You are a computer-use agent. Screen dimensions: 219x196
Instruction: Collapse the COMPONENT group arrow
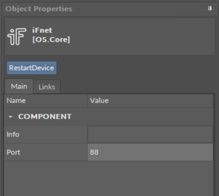(10, 117)
